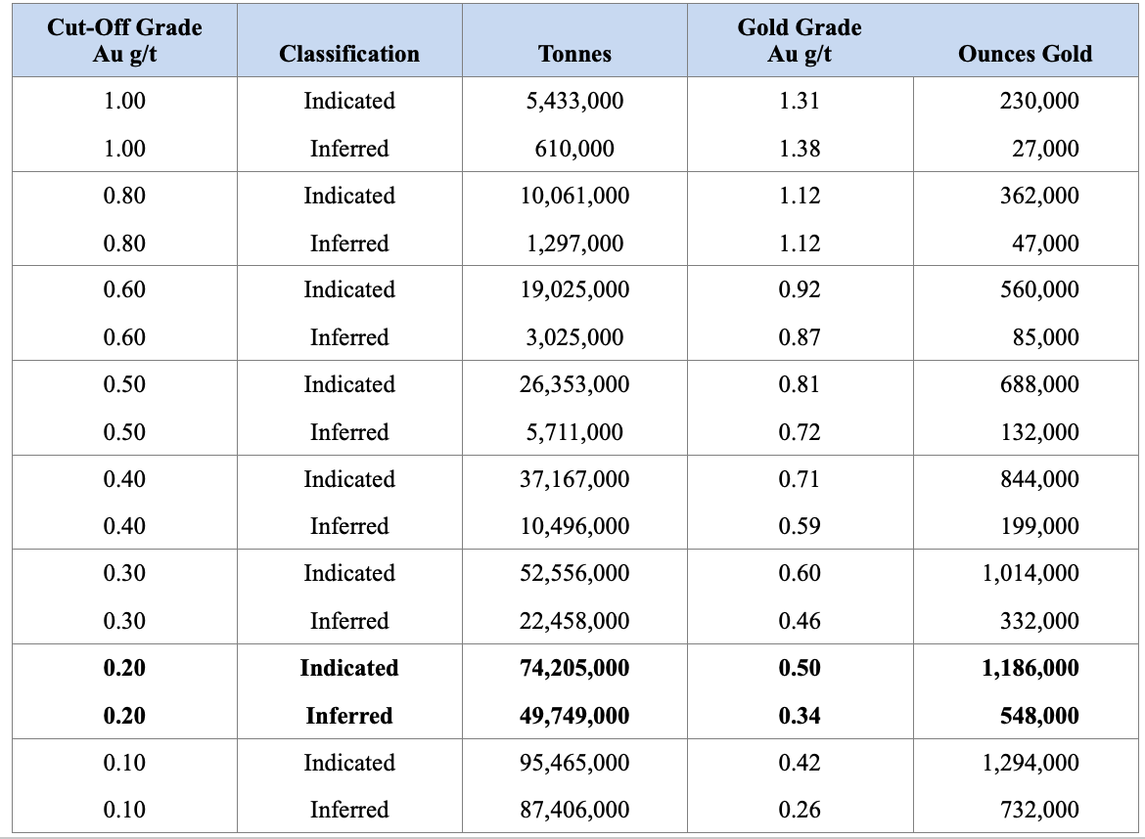Select the 1,014,000 ounces gold cell
This screenshot has height=839, width=1145.
click(x=1030, y=573)
